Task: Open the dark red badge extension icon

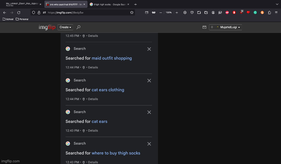Action: (241, 12)
